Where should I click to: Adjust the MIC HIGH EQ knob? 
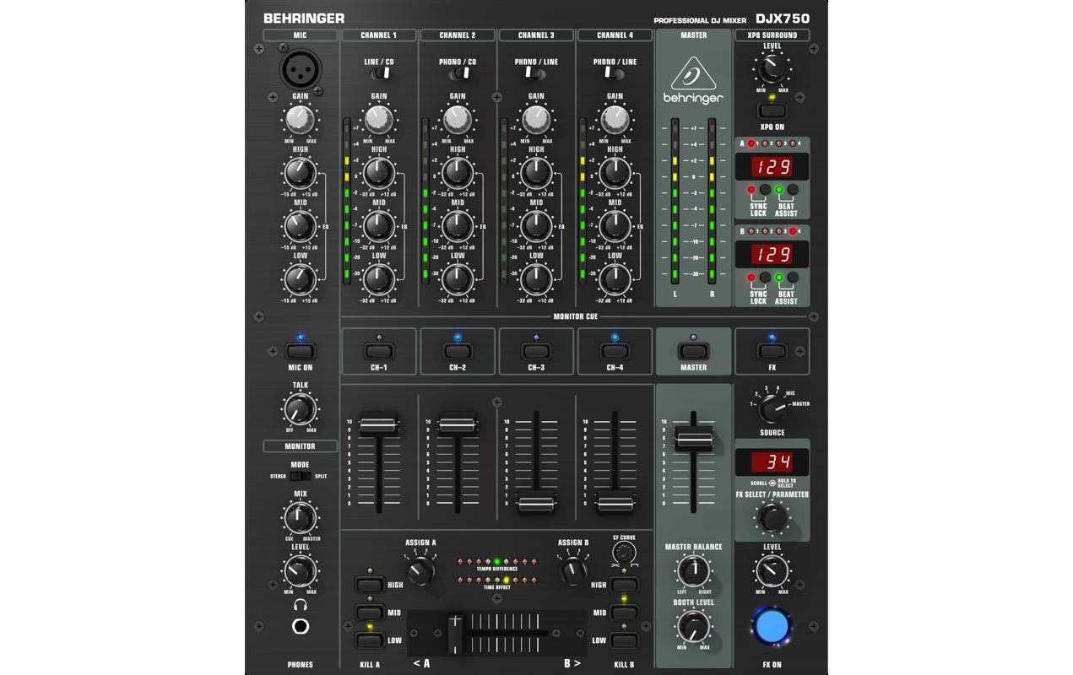tap(300, 173)
